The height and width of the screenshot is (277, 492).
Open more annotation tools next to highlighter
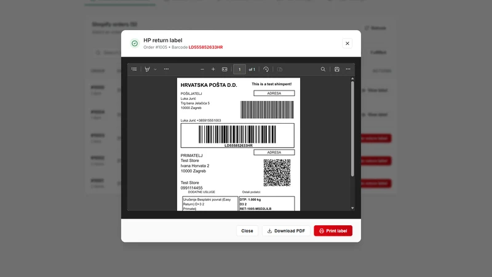point(166,69)
